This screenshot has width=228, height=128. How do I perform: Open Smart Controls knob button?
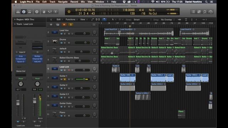click(x=44, y=12)
